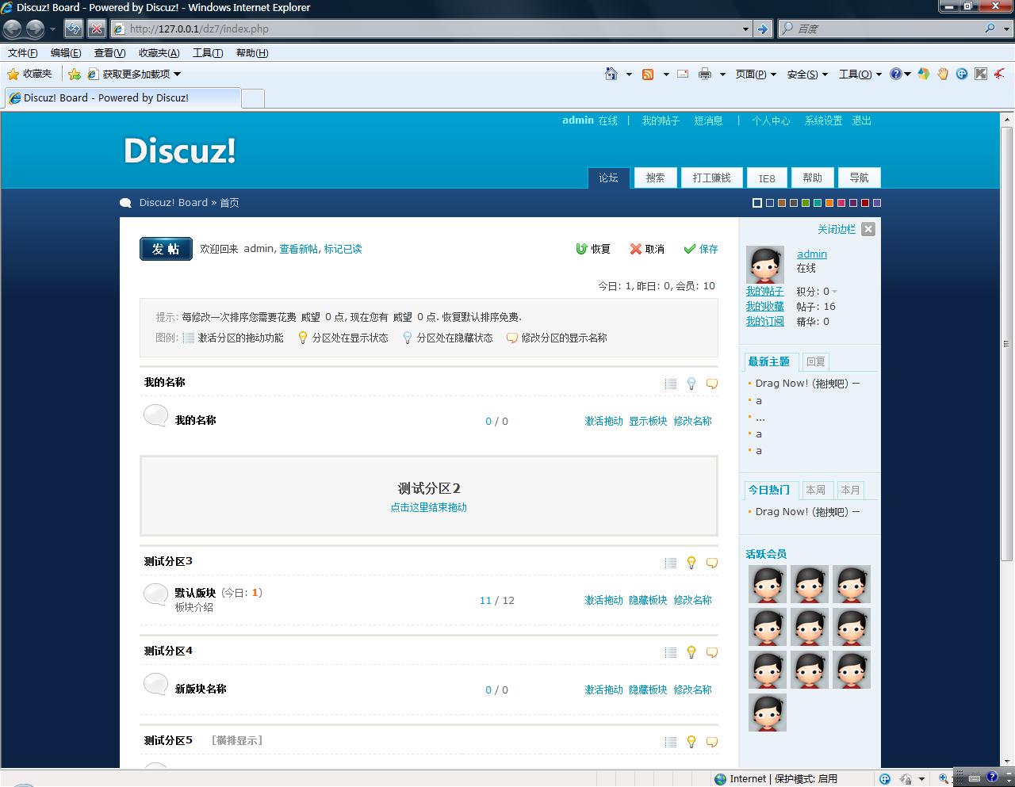1015x787 pixels.
Task: Click the browser forward arrow
Action: [x=35, y=29]
